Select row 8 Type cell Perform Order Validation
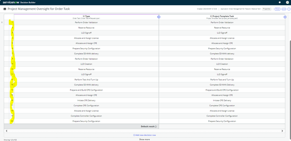This screenshot has width=291, height=141. tap(86, 59)
